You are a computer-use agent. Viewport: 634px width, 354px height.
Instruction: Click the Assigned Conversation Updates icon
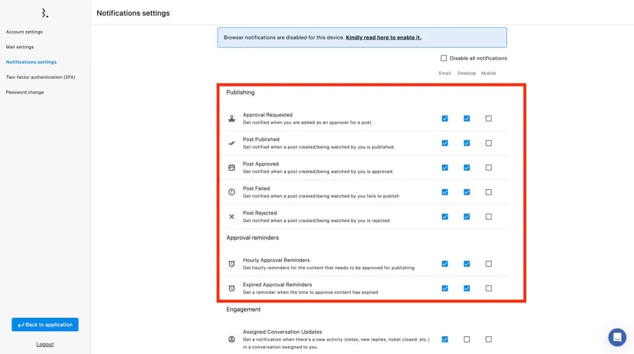tap(231, 339)
